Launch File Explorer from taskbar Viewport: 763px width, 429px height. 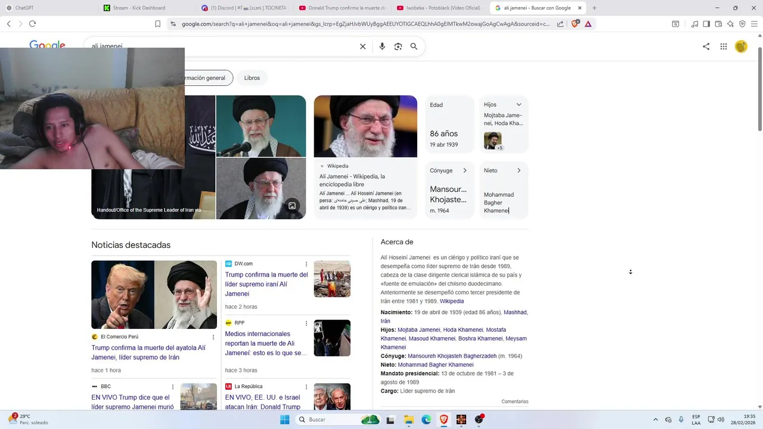click(x=409, y=419)
